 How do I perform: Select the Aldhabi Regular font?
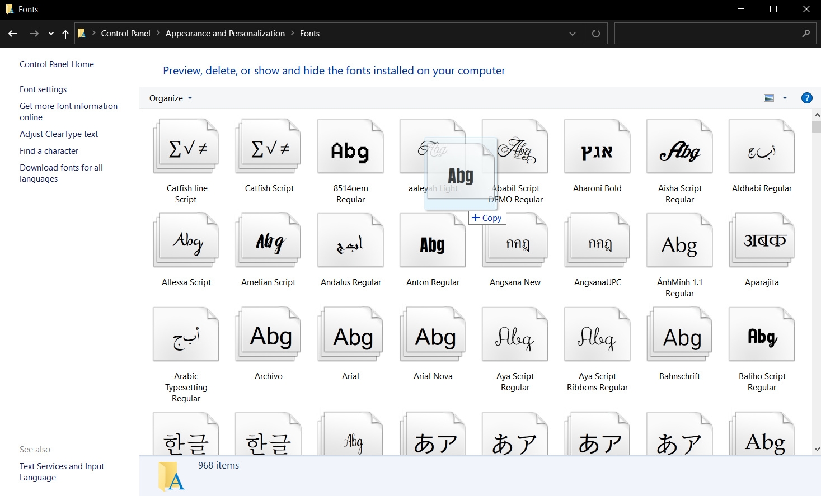tap(761, 147)
